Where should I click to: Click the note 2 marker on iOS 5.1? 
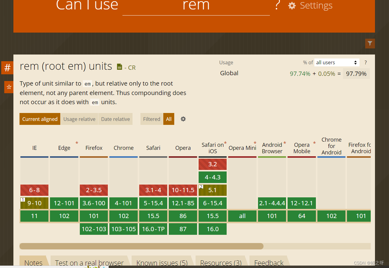pos(201,186)
